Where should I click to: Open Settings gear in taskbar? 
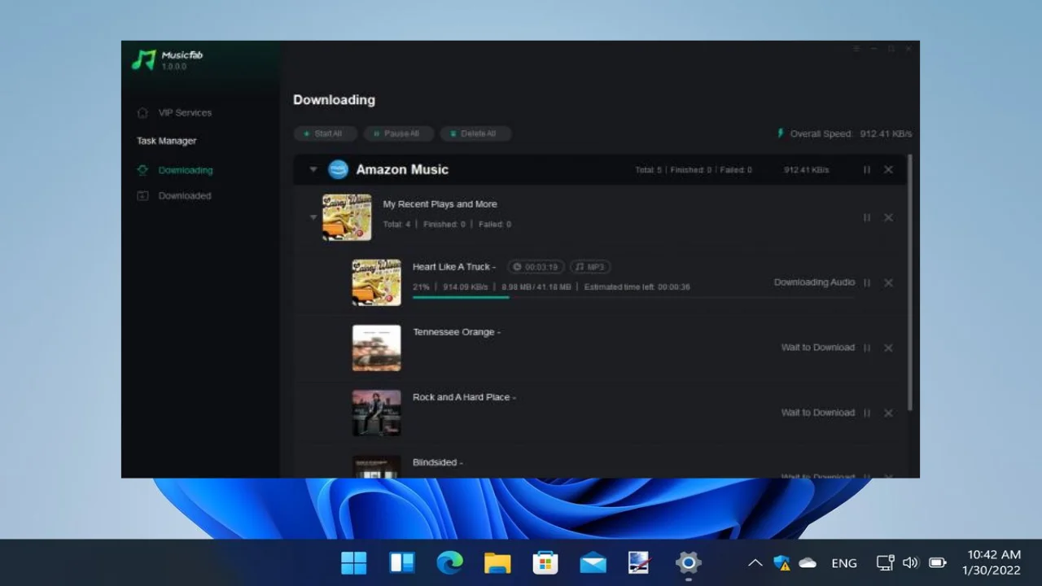point(688,562)
